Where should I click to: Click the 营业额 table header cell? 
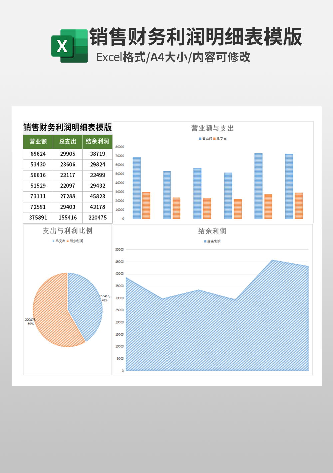tap(38, 142)
